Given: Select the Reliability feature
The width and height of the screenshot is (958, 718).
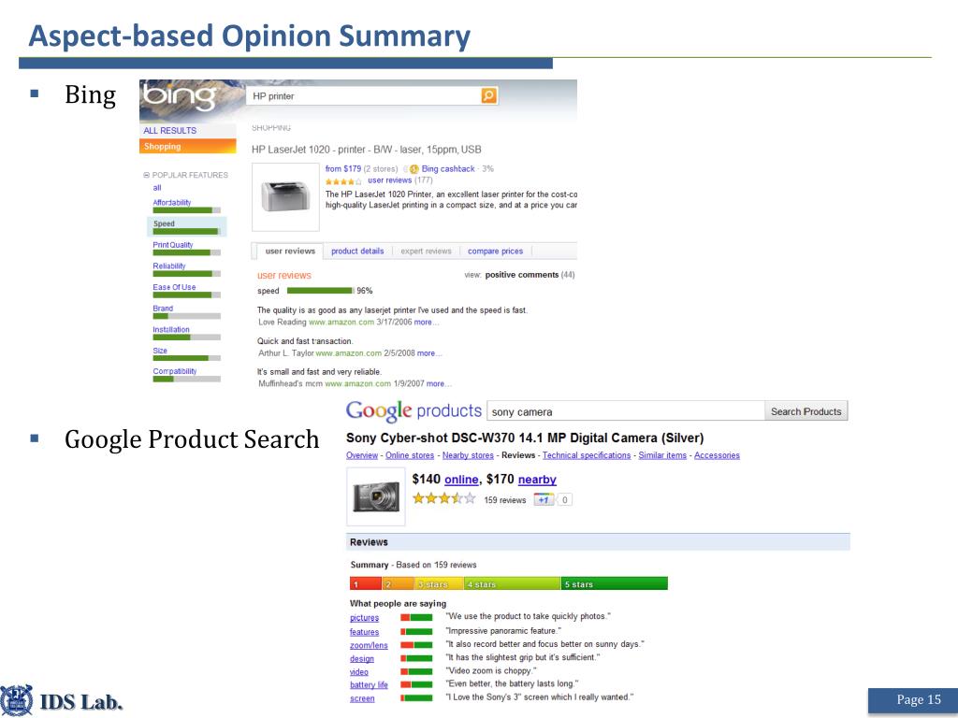Looking at the screenshot, I should coord(169,266).
